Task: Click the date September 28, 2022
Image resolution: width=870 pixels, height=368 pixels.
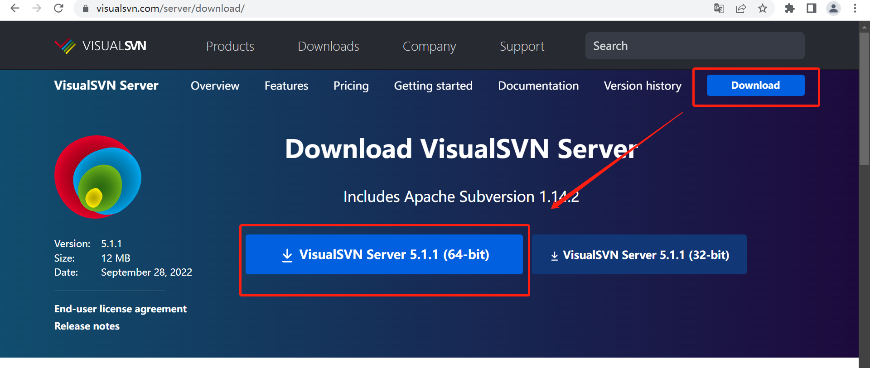Action: (x=146, y=272)
